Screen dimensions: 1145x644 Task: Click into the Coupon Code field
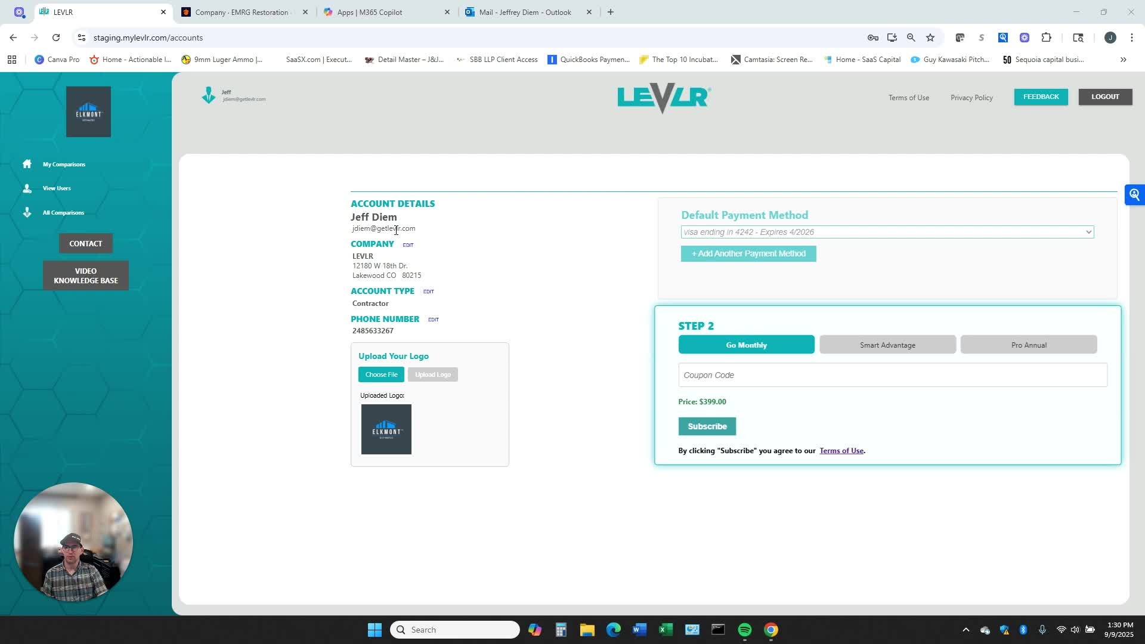[x=892, y=375]
